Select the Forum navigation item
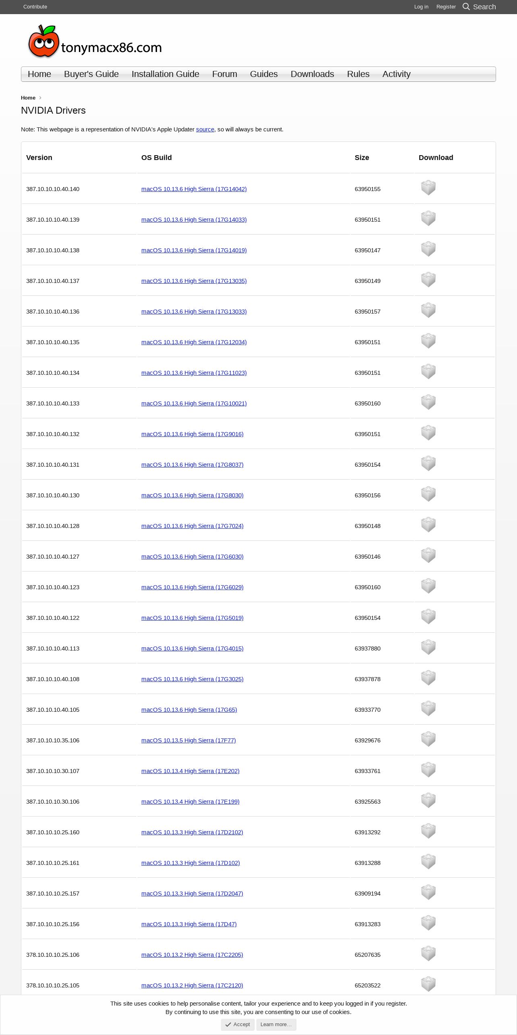517x1035 pixels. 225,74
